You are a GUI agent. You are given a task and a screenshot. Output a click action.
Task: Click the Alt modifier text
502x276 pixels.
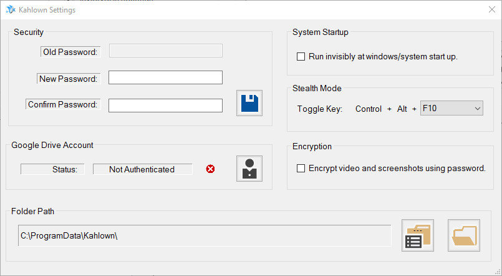tap(402, 109)
